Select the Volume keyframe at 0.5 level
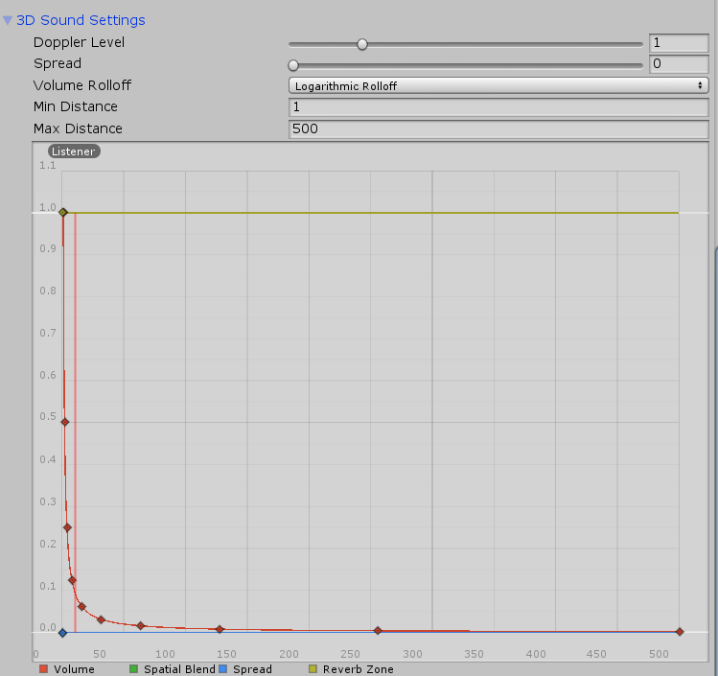The image size is (718, 676). [65, 422]
